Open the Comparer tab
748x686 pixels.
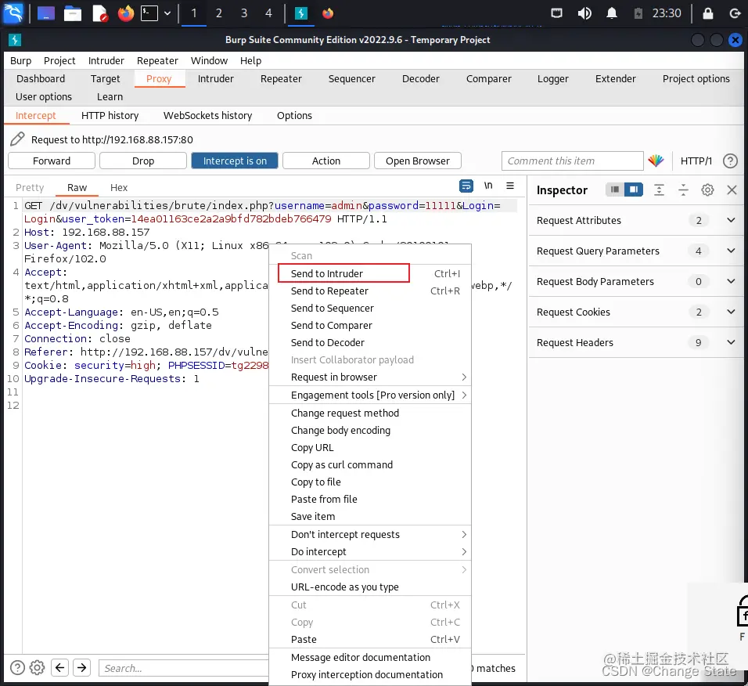(488, 79)
